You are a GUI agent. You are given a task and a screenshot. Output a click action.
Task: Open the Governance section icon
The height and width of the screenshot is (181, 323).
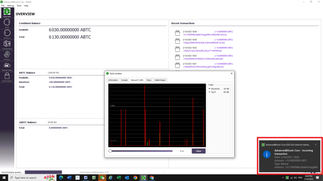(7, 77)
